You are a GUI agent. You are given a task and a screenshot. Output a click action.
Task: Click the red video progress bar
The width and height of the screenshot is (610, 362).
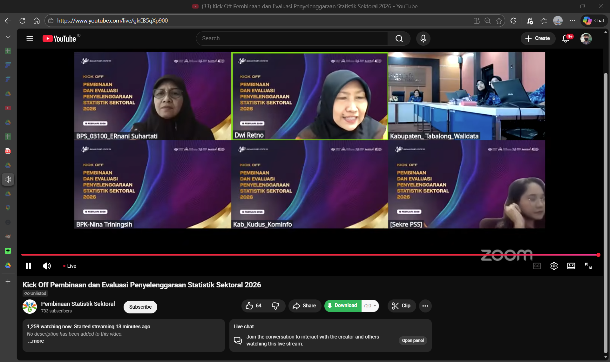click(x=286, y=255)
